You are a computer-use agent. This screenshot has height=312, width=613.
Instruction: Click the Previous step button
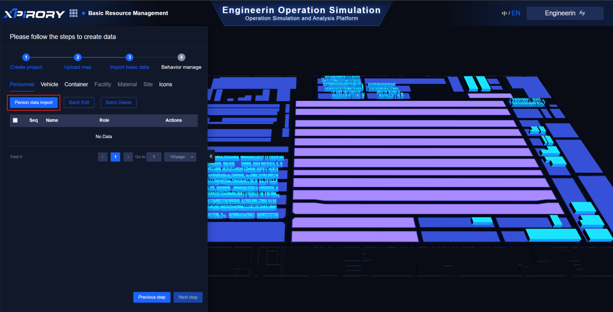pos(152,297)
